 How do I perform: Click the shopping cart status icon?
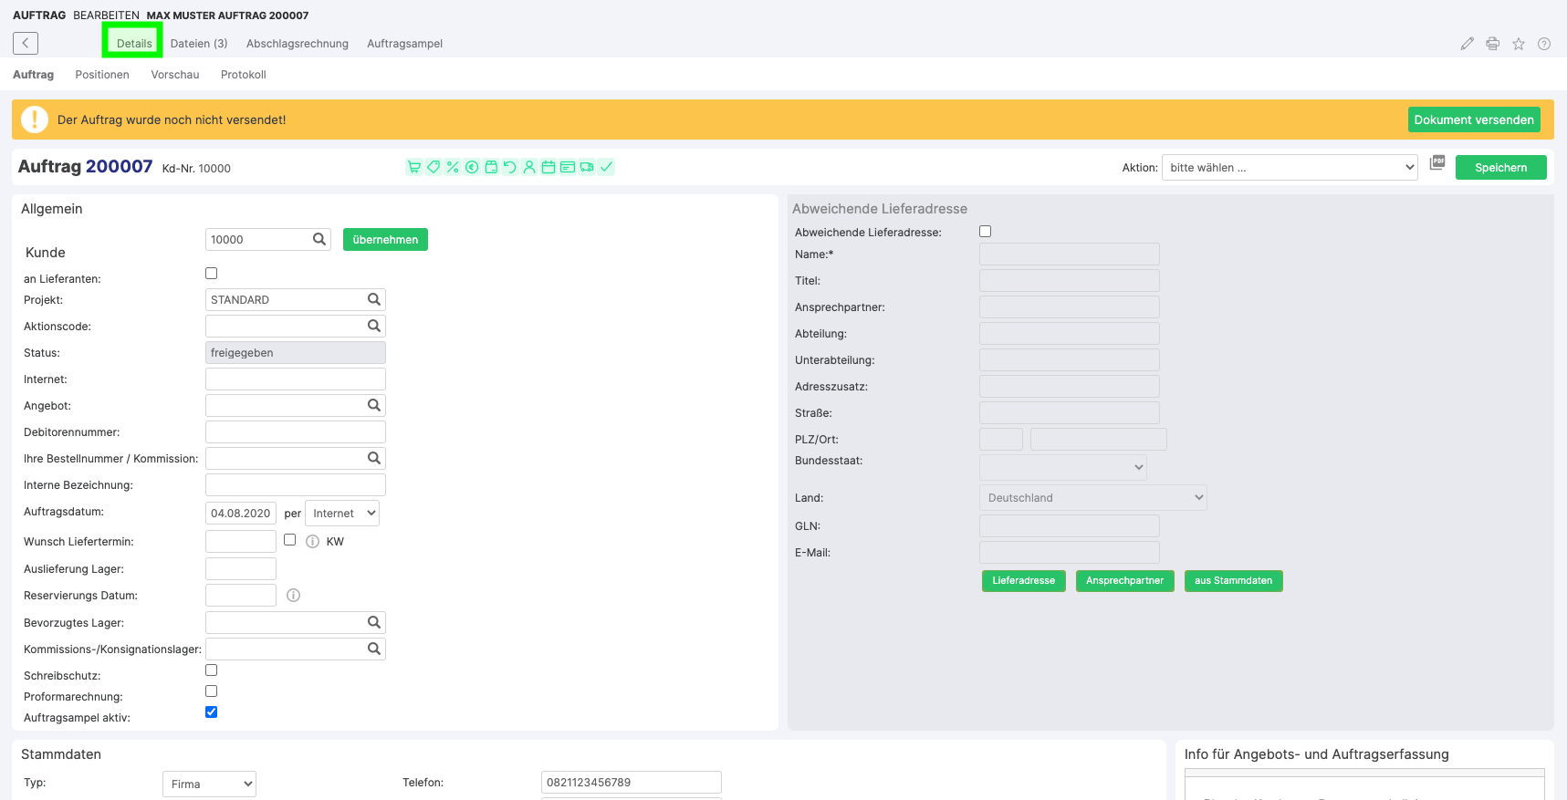414,167
